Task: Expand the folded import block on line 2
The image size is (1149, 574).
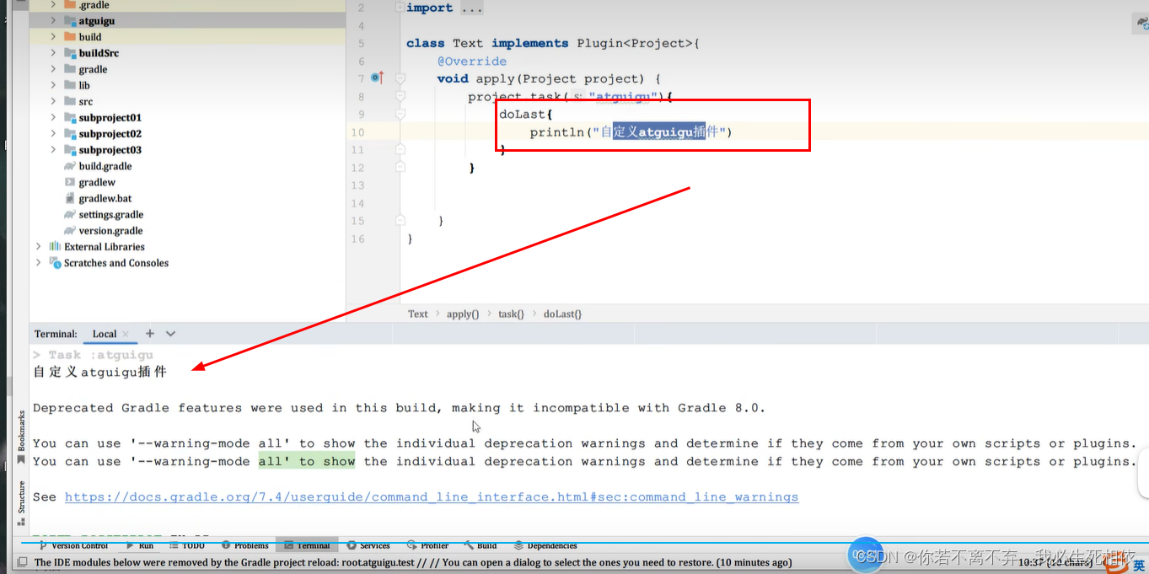Action: [400, 8]
